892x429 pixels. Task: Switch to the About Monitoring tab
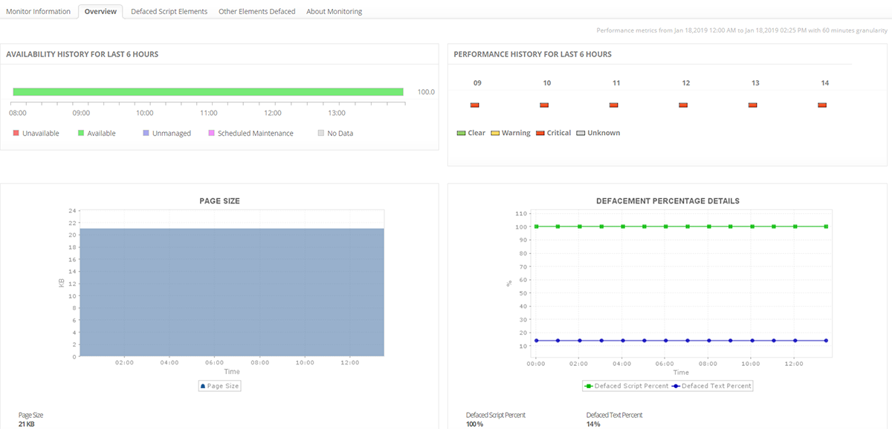(334, 11)
